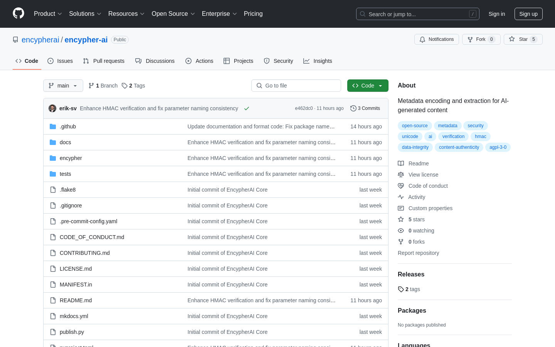The height and width of the screenshot is (347, 555).
Task: Click erik-sv's avatar thumbnail
Action: [x=52, y=108]
